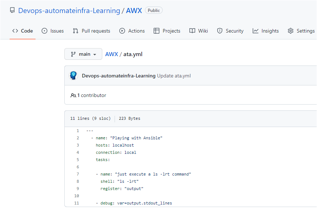The width and height of the screenshot is (317, 211).
Task: Select line number 7
Action: [78, 174]
